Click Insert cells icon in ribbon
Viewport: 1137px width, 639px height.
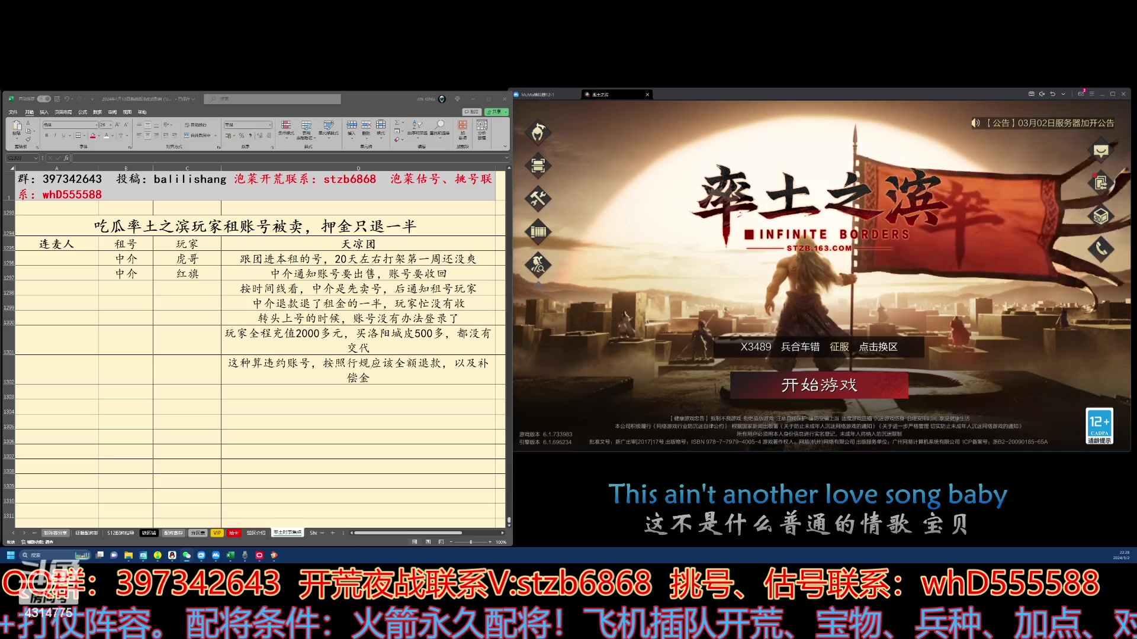(x=352, y=128)
